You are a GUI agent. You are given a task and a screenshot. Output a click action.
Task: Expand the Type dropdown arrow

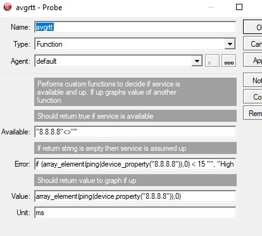[x=230, y=44]
